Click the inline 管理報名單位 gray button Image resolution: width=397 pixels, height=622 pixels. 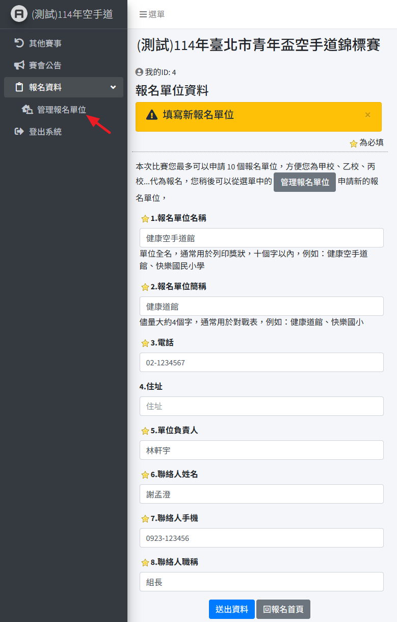tap(304, 182)
